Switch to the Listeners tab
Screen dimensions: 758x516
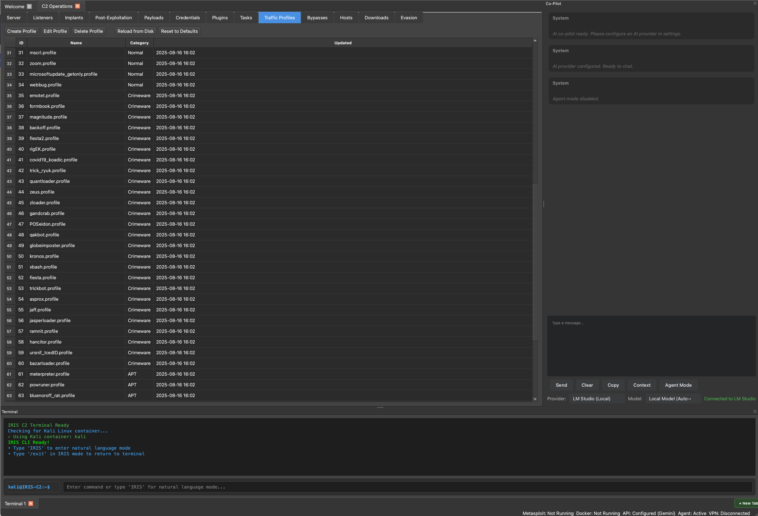coord(43,17)
